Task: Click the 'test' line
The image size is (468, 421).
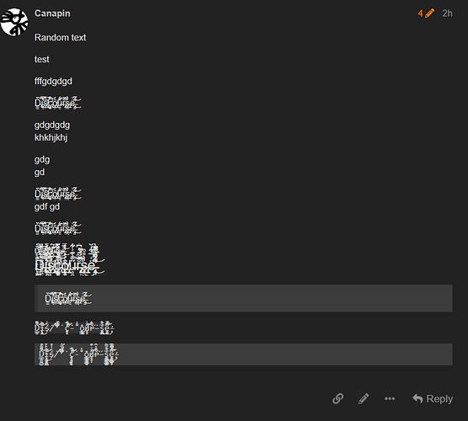Action: pyautogui.click(x=42, y=60)
